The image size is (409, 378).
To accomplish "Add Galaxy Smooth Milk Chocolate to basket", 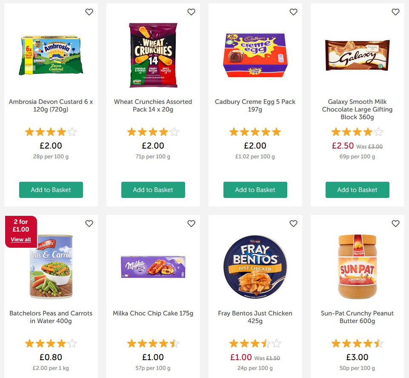I will coord(357,190).
